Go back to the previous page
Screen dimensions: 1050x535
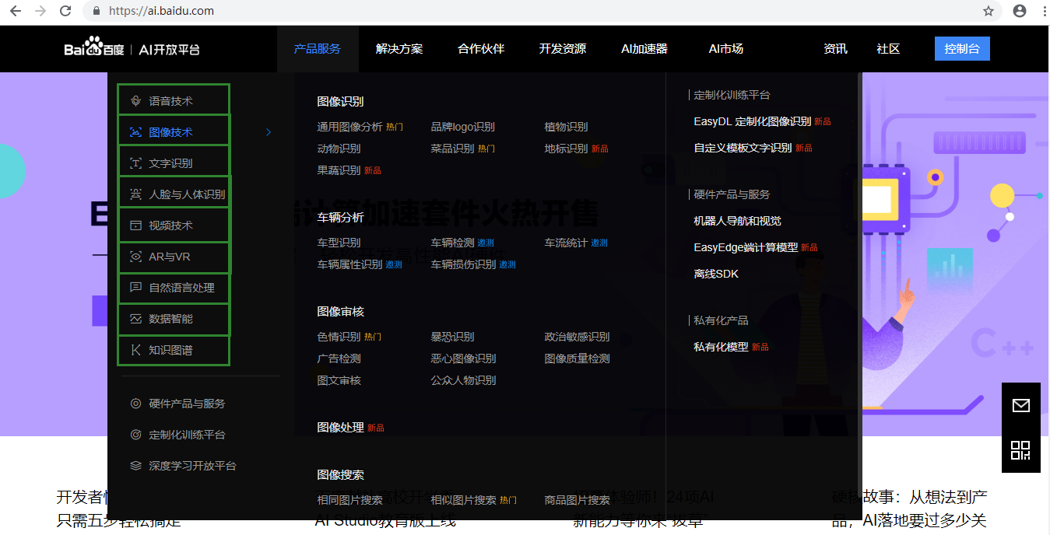coord(15,11)
